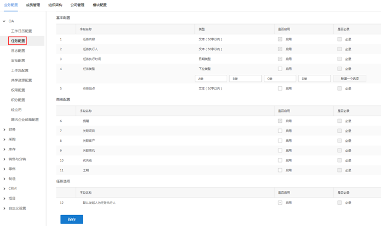381x226 pixels.
Task: Open 日志配置 in the sidebar
Action: coord(18,51)
